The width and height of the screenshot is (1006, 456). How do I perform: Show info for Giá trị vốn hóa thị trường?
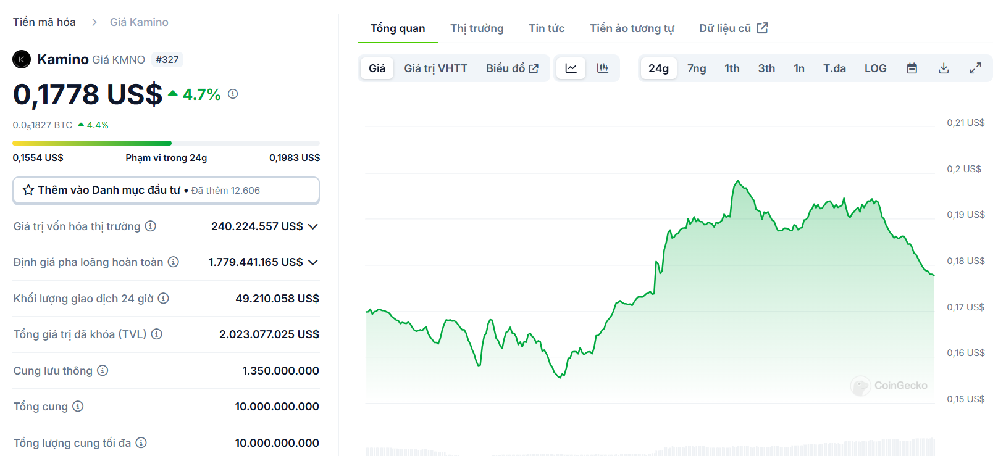click(x=151, y=226)
